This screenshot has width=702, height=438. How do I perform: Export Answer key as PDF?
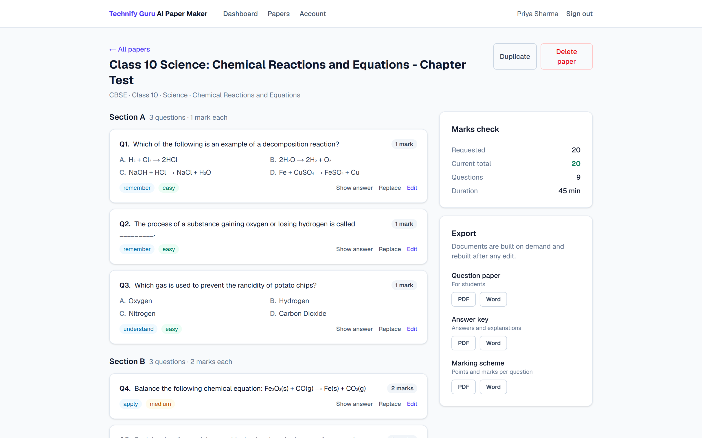coord(463,343)
